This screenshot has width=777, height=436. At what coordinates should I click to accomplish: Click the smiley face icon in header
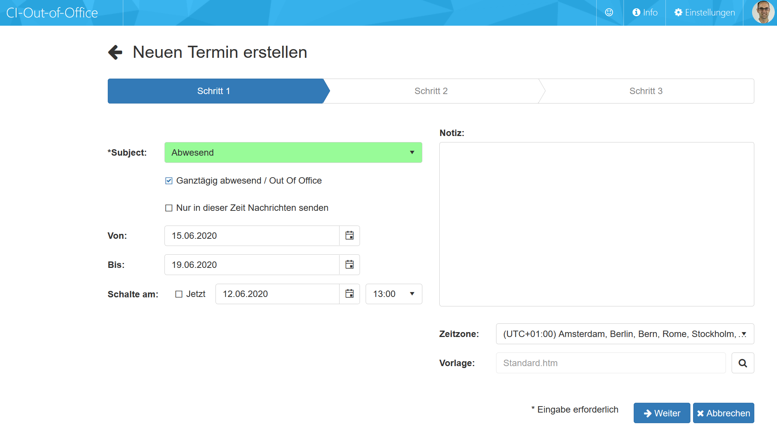(x=609, y=12)
